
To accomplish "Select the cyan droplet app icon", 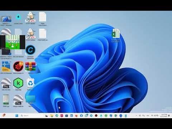I will click(18, 17).
